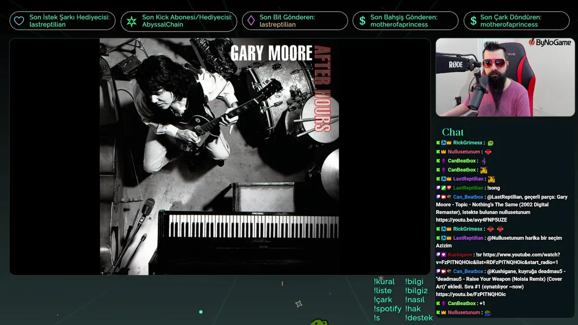Click the !s command text
Screen dimensions: 578x325
click(x=377, y=318)
